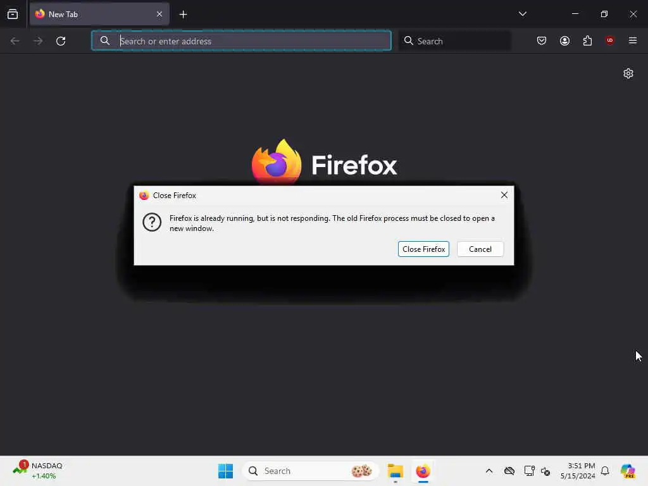Open File Explorer from taskbar
The width and height of the screenshot is (648, 486).
click(395, 471)
